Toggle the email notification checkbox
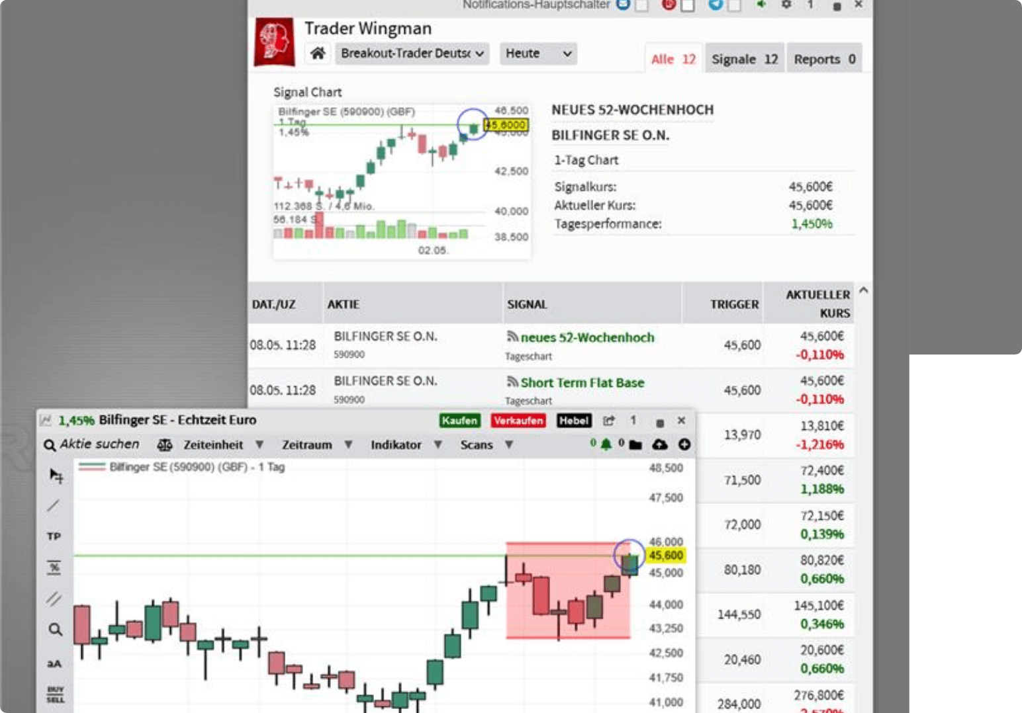1022x713 pixels. pos(641,5)
